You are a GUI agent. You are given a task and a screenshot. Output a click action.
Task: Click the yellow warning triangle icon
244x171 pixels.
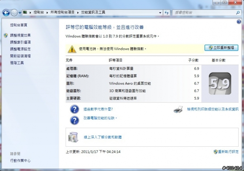tap(72, 49)
